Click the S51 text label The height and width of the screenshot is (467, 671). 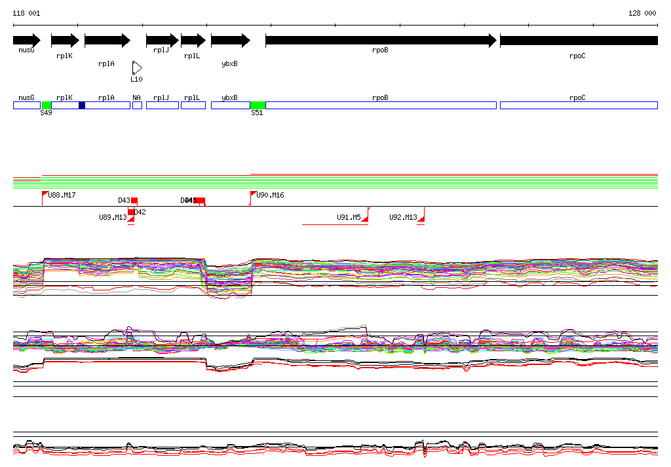(x=257, y=112)
